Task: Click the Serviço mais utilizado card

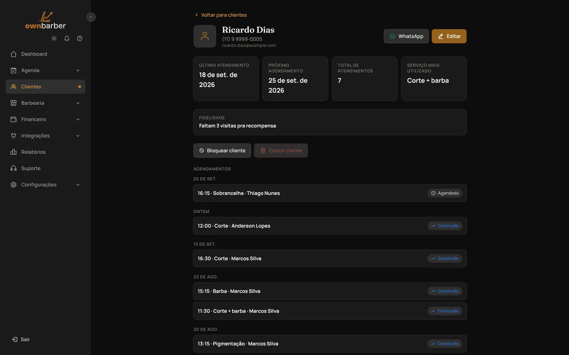Action: [x=434, y=79]
